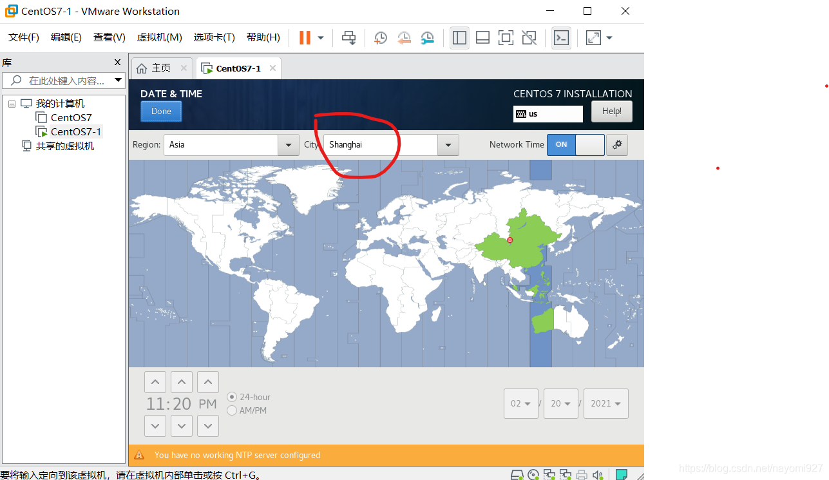Open the power options arrow beside pause
The image size is (829, 480).
321,37
